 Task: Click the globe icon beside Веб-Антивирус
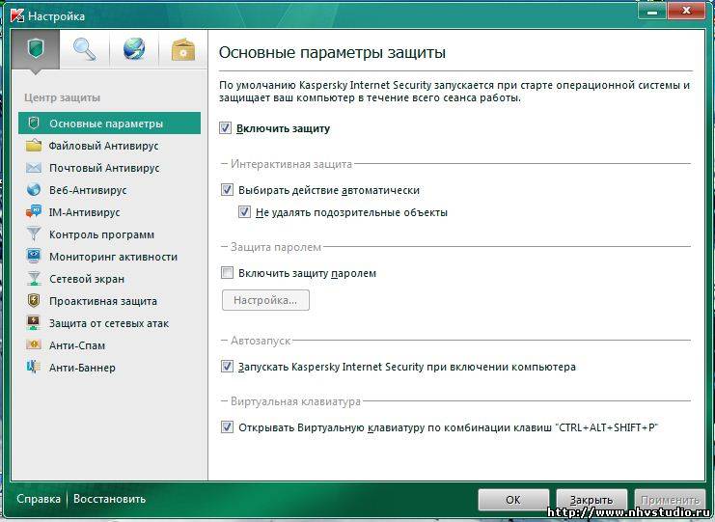33,190
